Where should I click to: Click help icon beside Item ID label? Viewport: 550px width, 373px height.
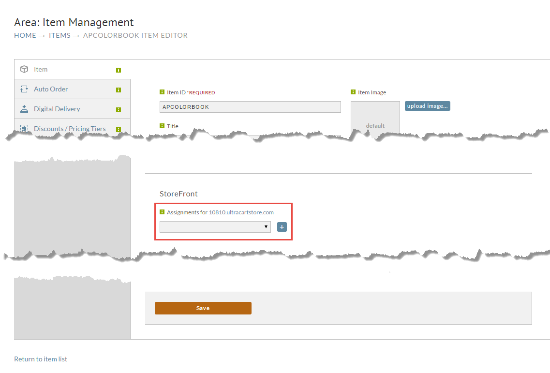(x=162, y=92)
